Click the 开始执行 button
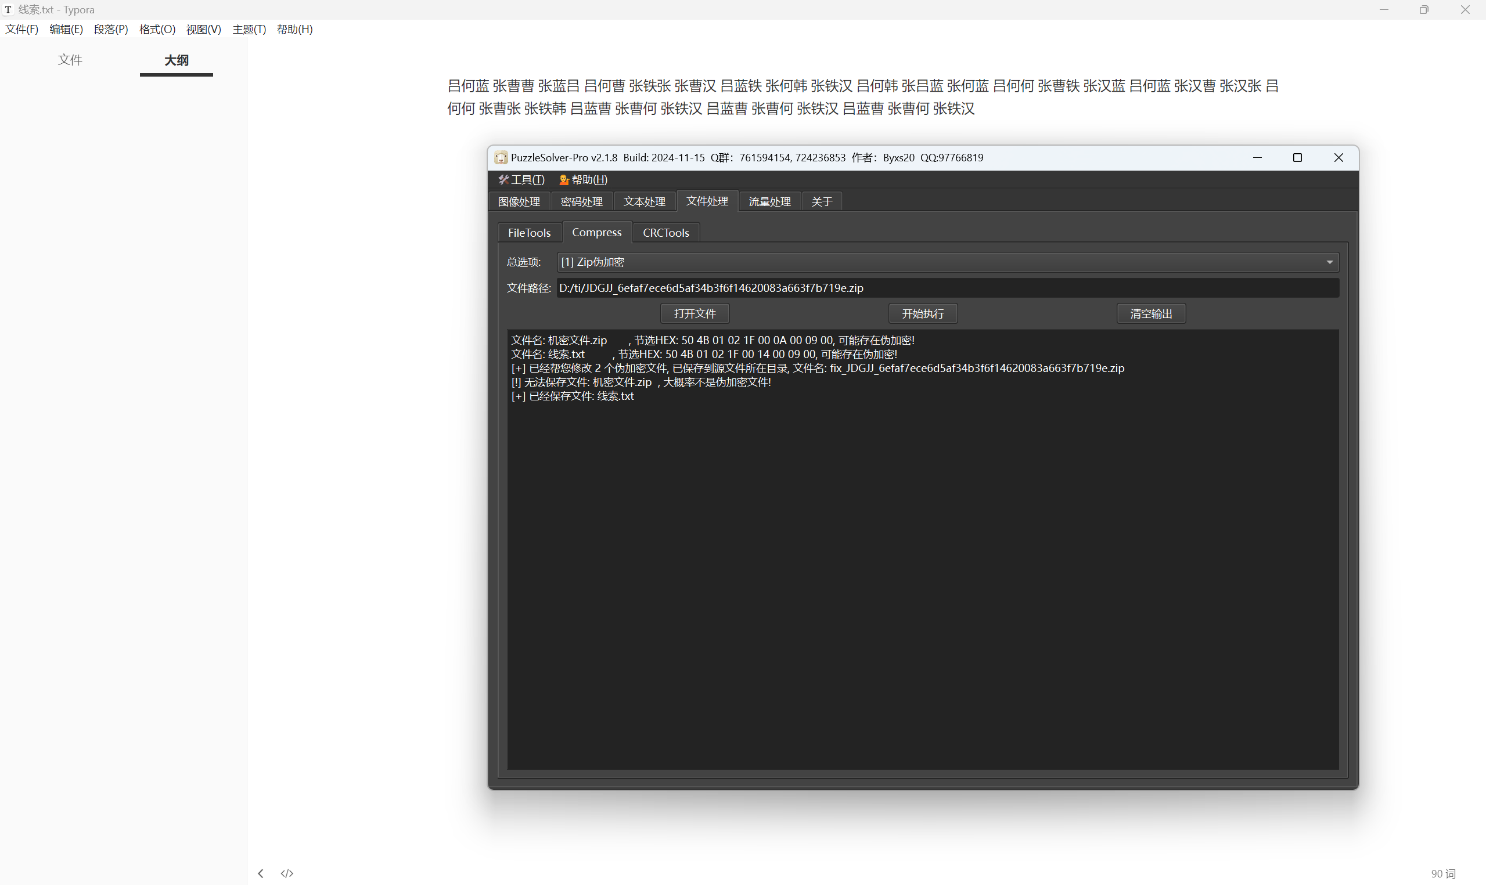The height and width of the screenshot is (885, 1486). (923, 314)
